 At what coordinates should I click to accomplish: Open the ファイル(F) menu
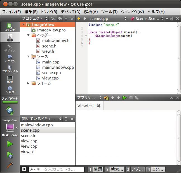11,12
